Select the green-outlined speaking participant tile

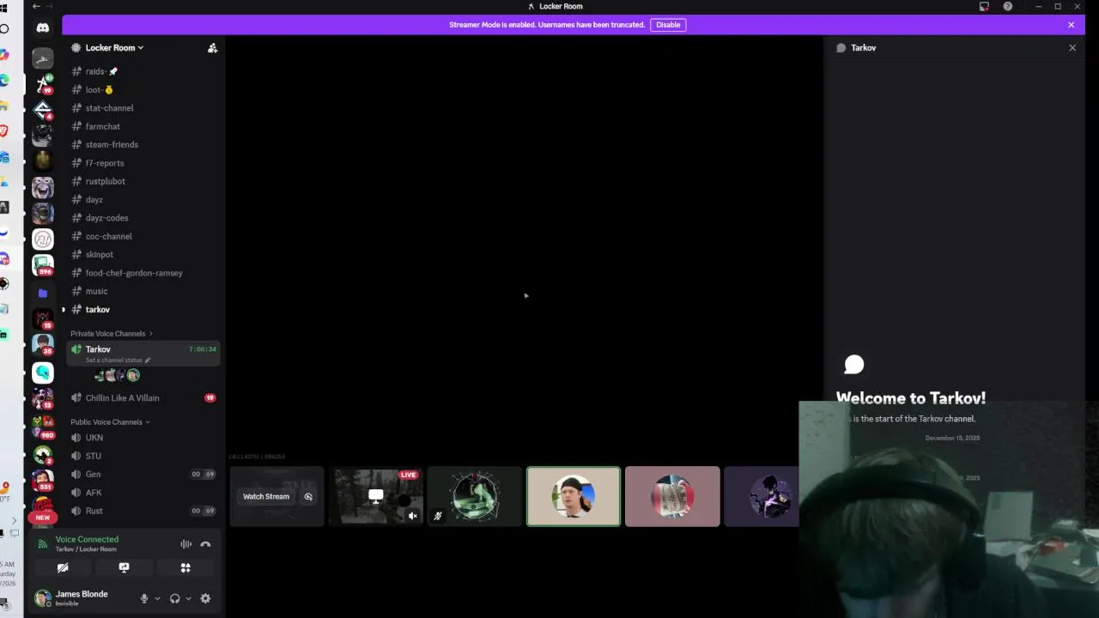[574, 496]
